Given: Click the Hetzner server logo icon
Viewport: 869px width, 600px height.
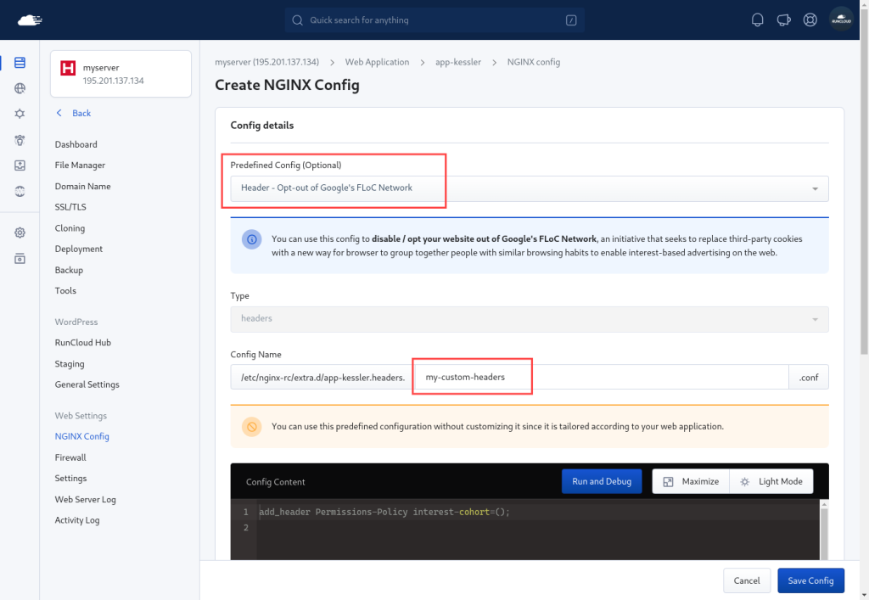Looking at the screenshot, I should tap(68, 68).
